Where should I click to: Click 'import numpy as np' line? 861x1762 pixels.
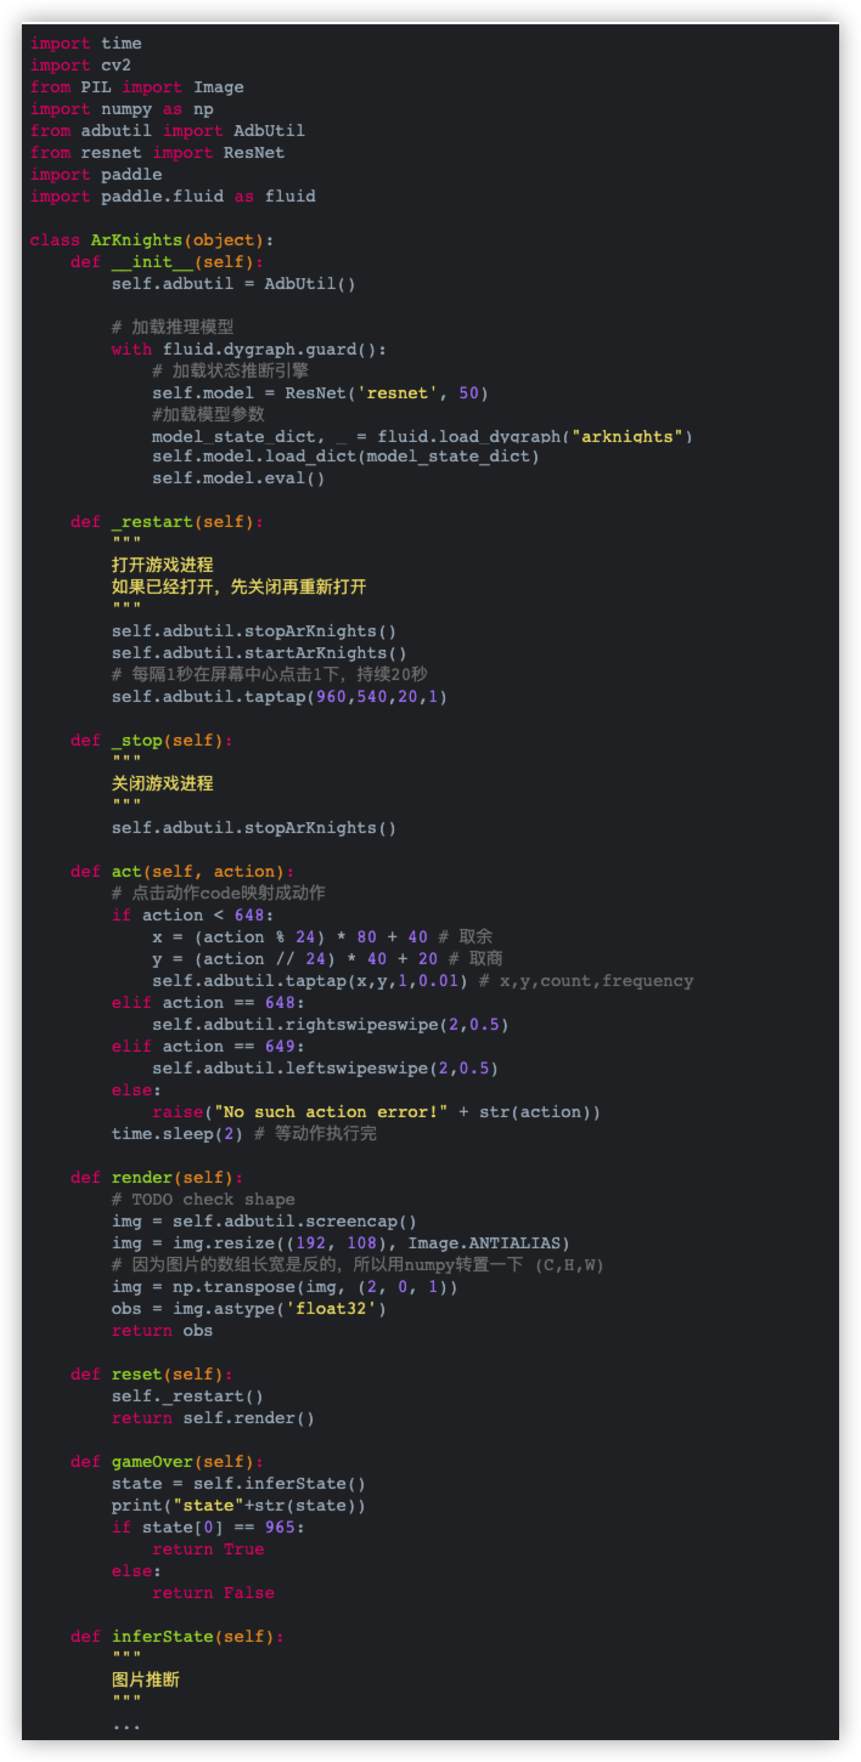(121, 109)
